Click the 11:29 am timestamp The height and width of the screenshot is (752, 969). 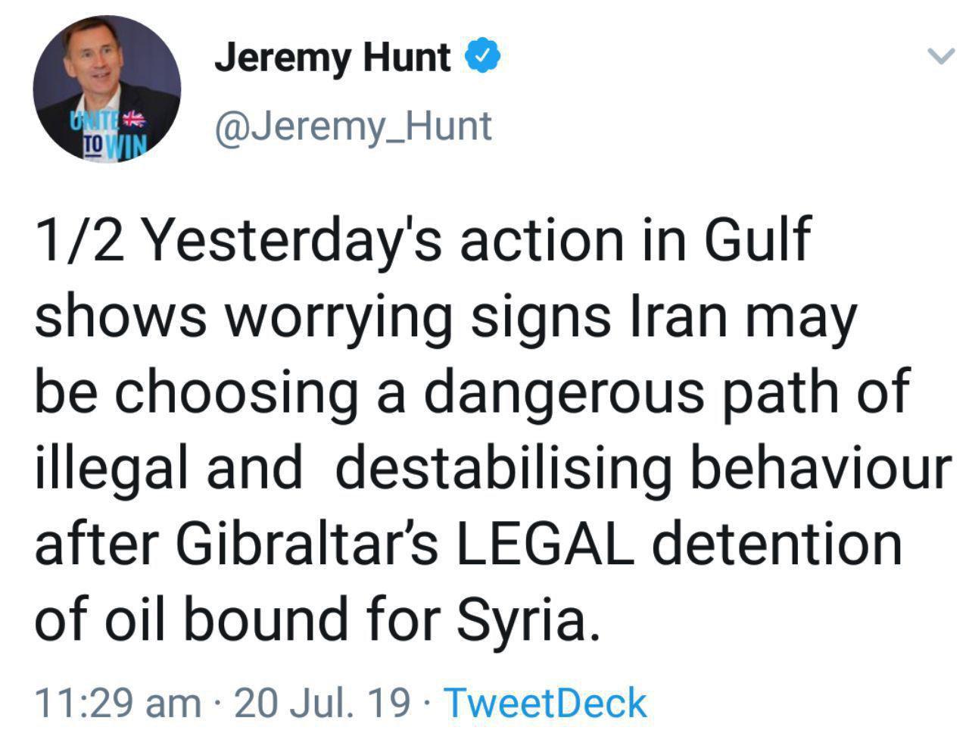tap(117, 703)
